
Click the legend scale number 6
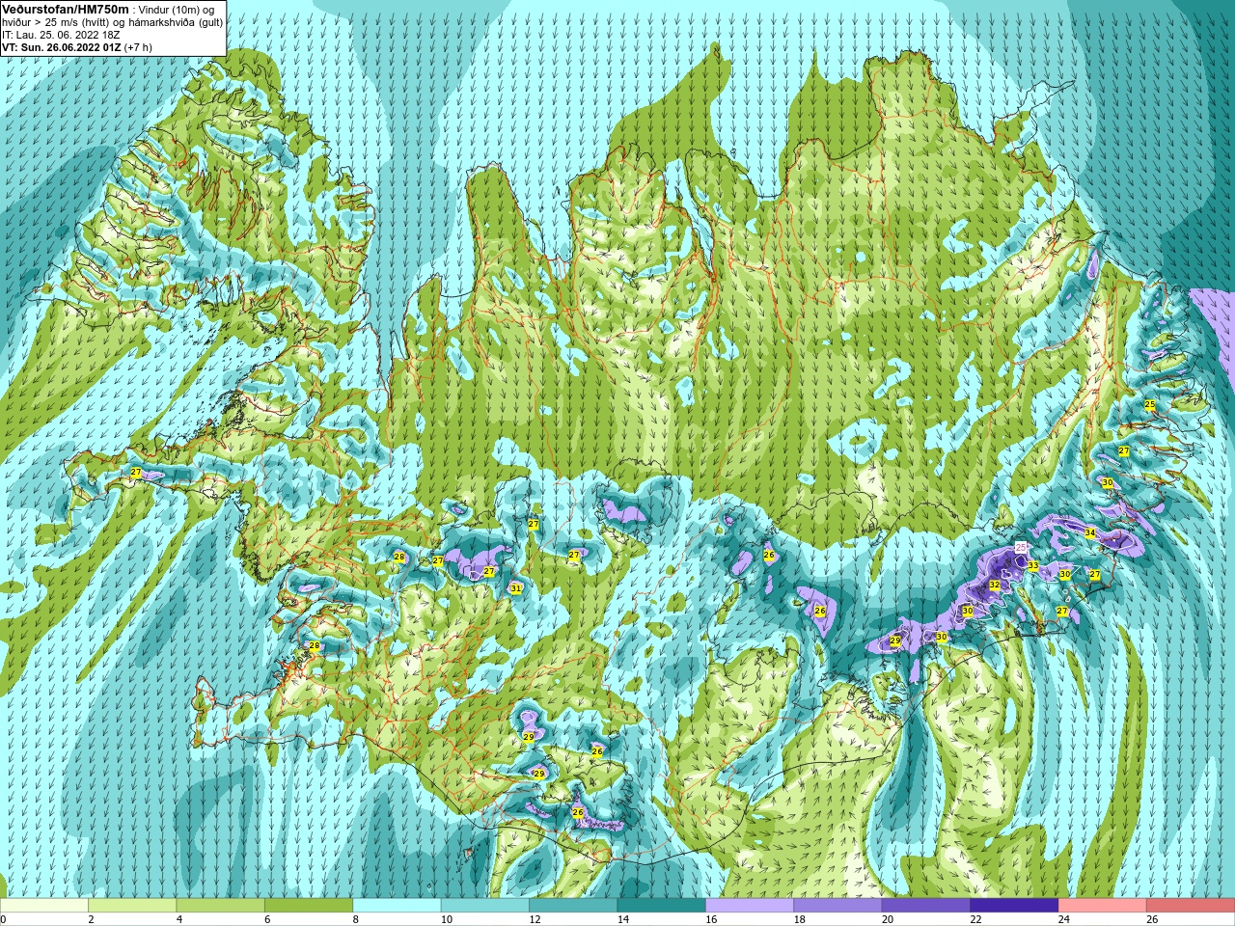(x=267, y=920)
